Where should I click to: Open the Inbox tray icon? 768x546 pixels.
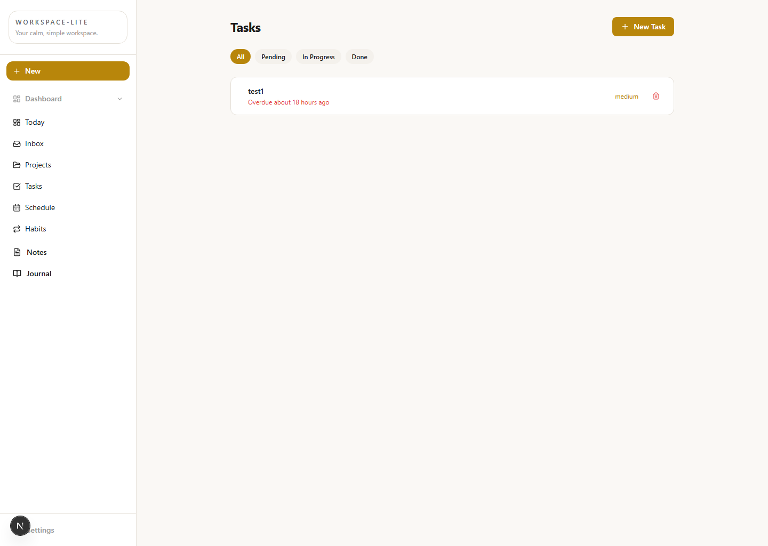pos(17,143)
